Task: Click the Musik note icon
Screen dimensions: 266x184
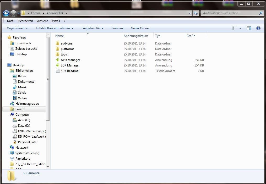Action: (15, 87)
